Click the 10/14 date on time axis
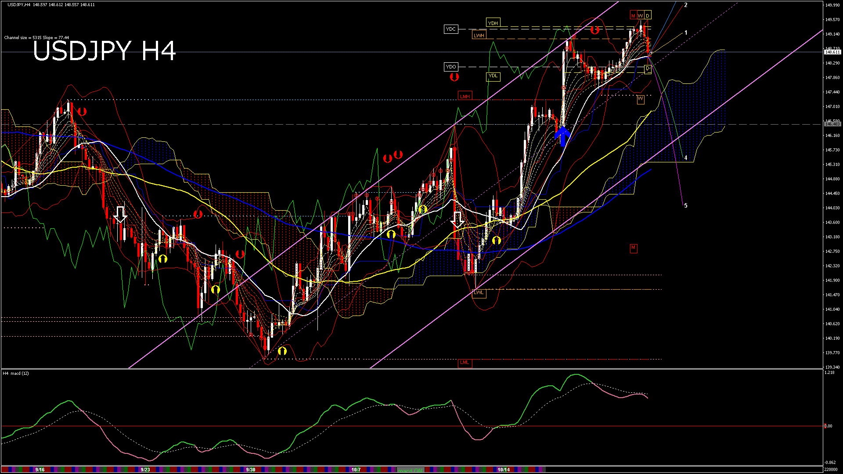The height and width of the screenshot is (474, 843). pos(503,470)
